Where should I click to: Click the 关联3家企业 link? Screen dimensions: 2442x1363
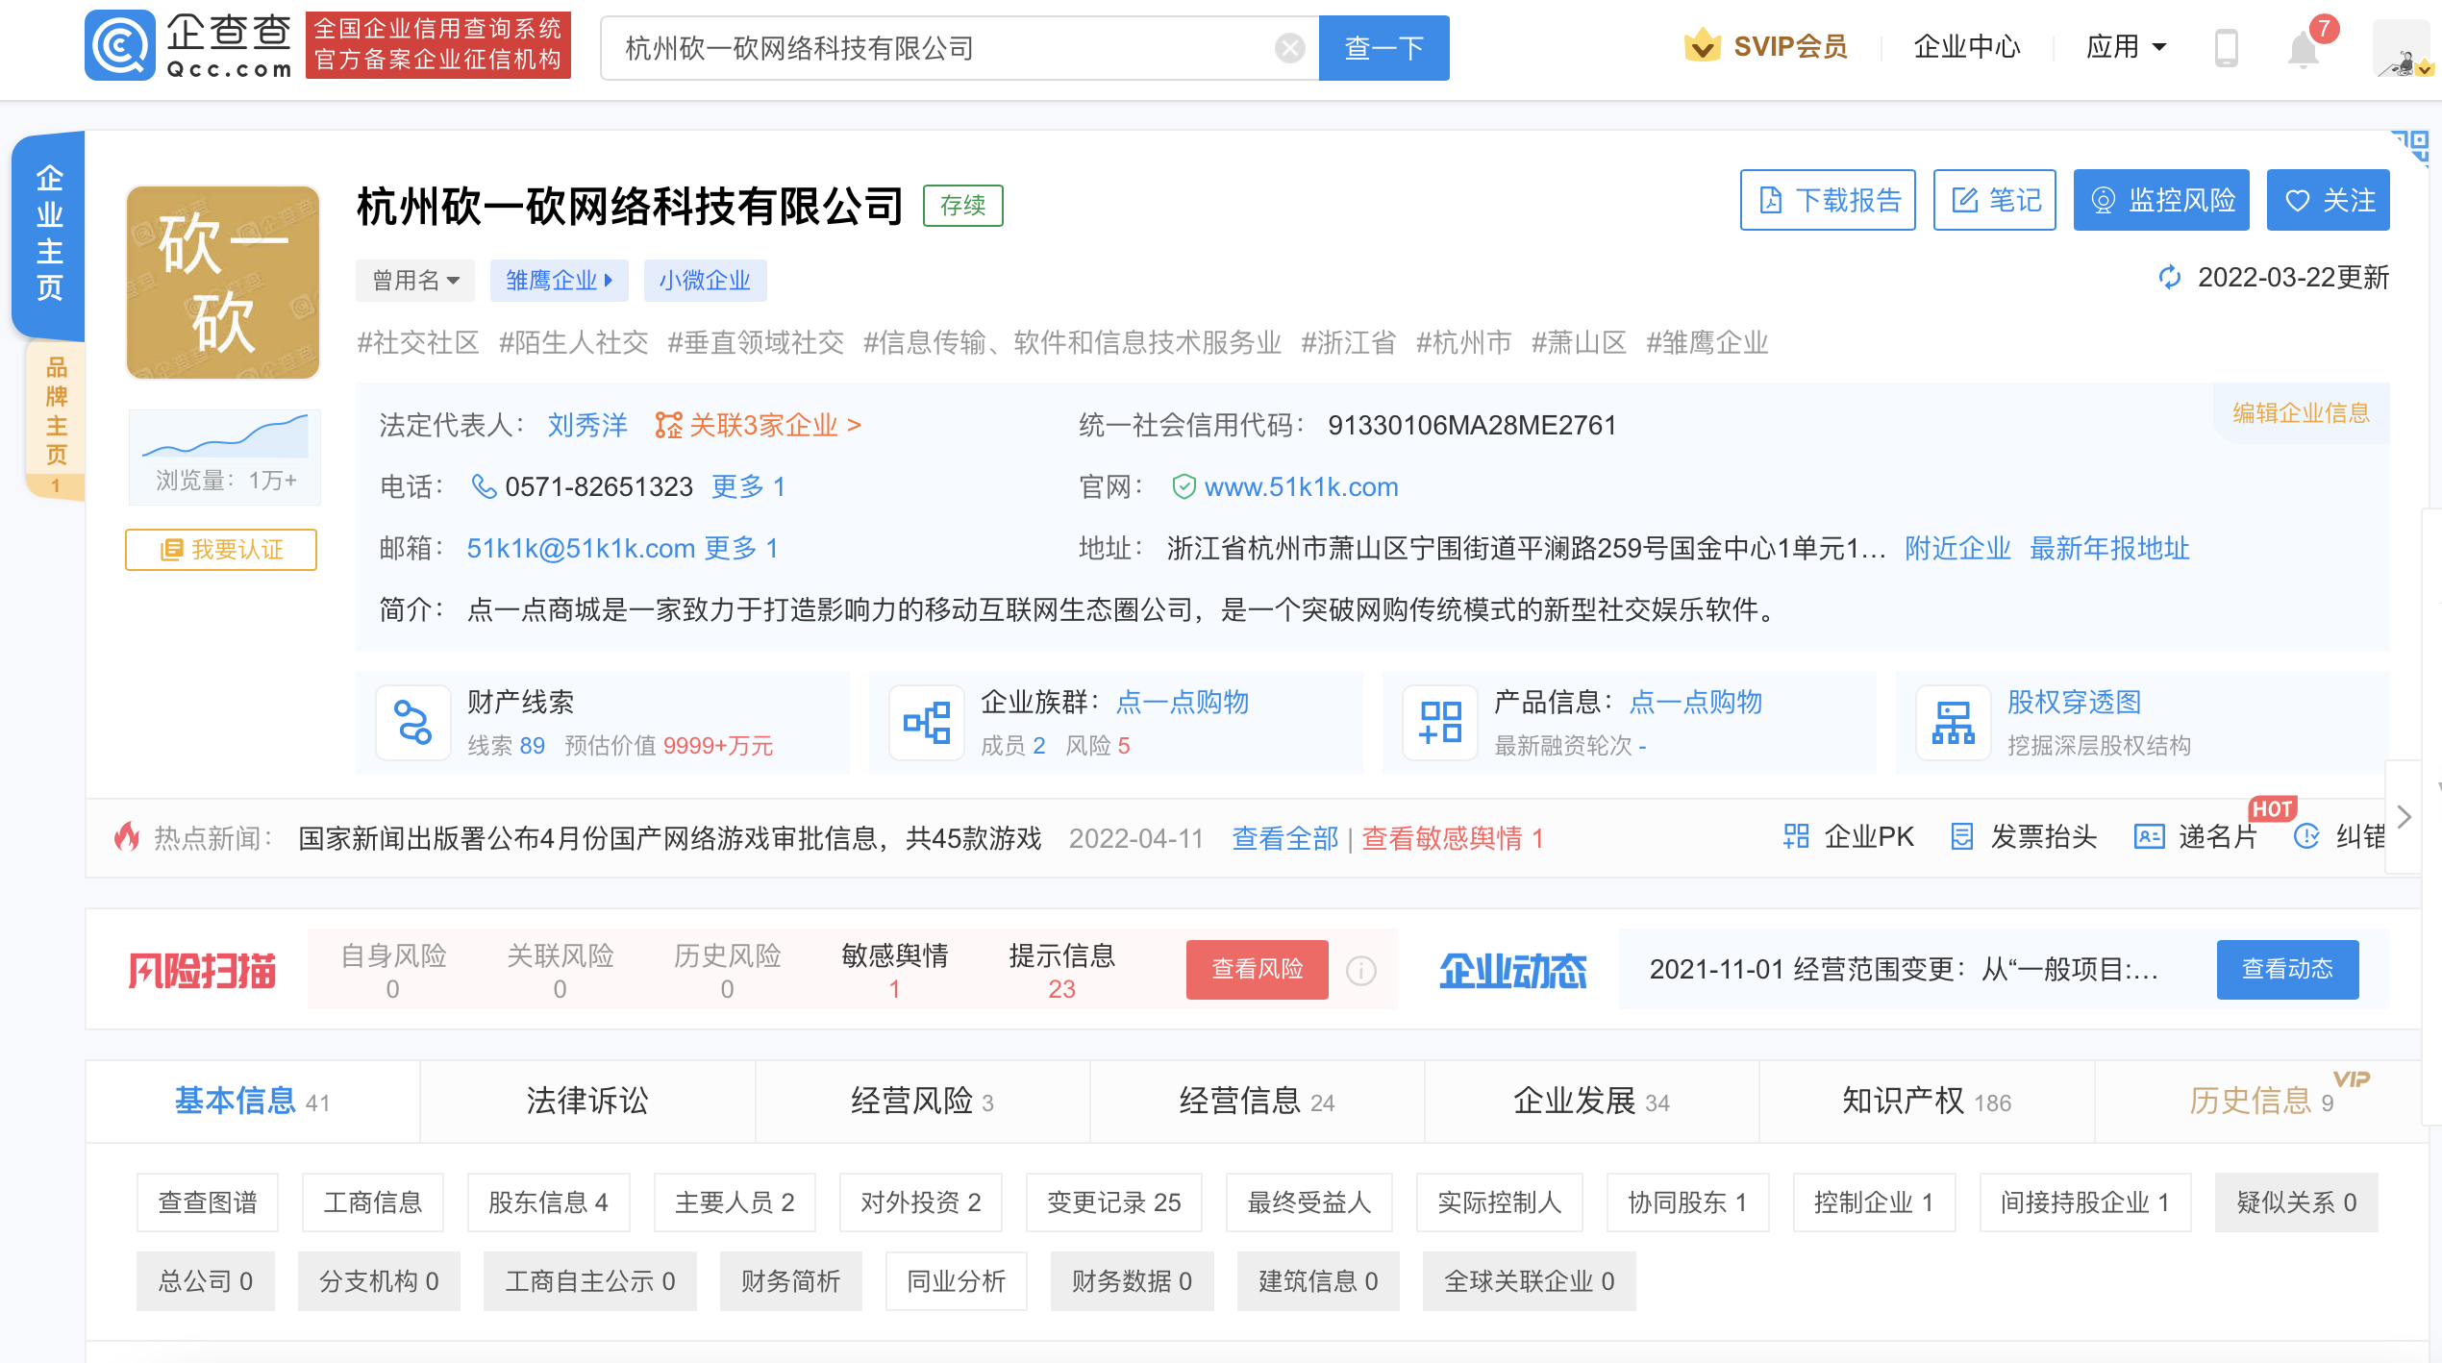[x=758, y=425]
